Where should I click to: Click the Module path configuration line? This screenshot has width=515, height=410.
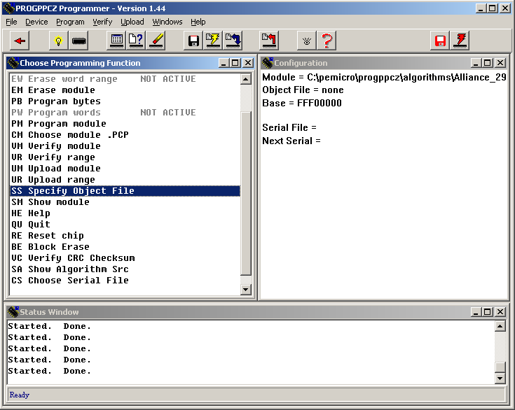[384, 77]
